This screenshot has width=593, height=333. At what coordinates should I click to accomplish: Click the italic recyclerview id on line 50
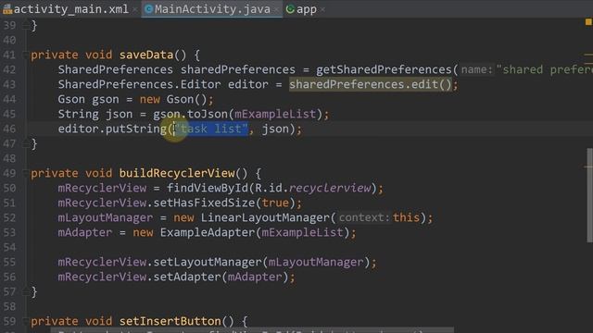click(330, 188)
